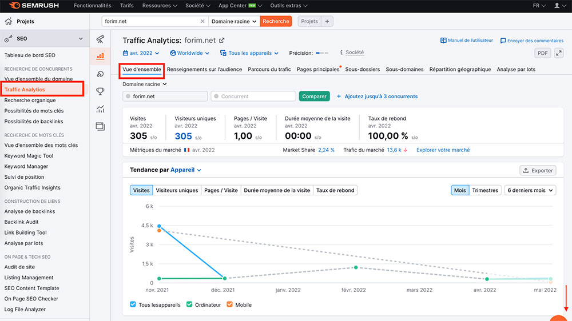Select the Vue d'ensemble tab

pos(141,69)
